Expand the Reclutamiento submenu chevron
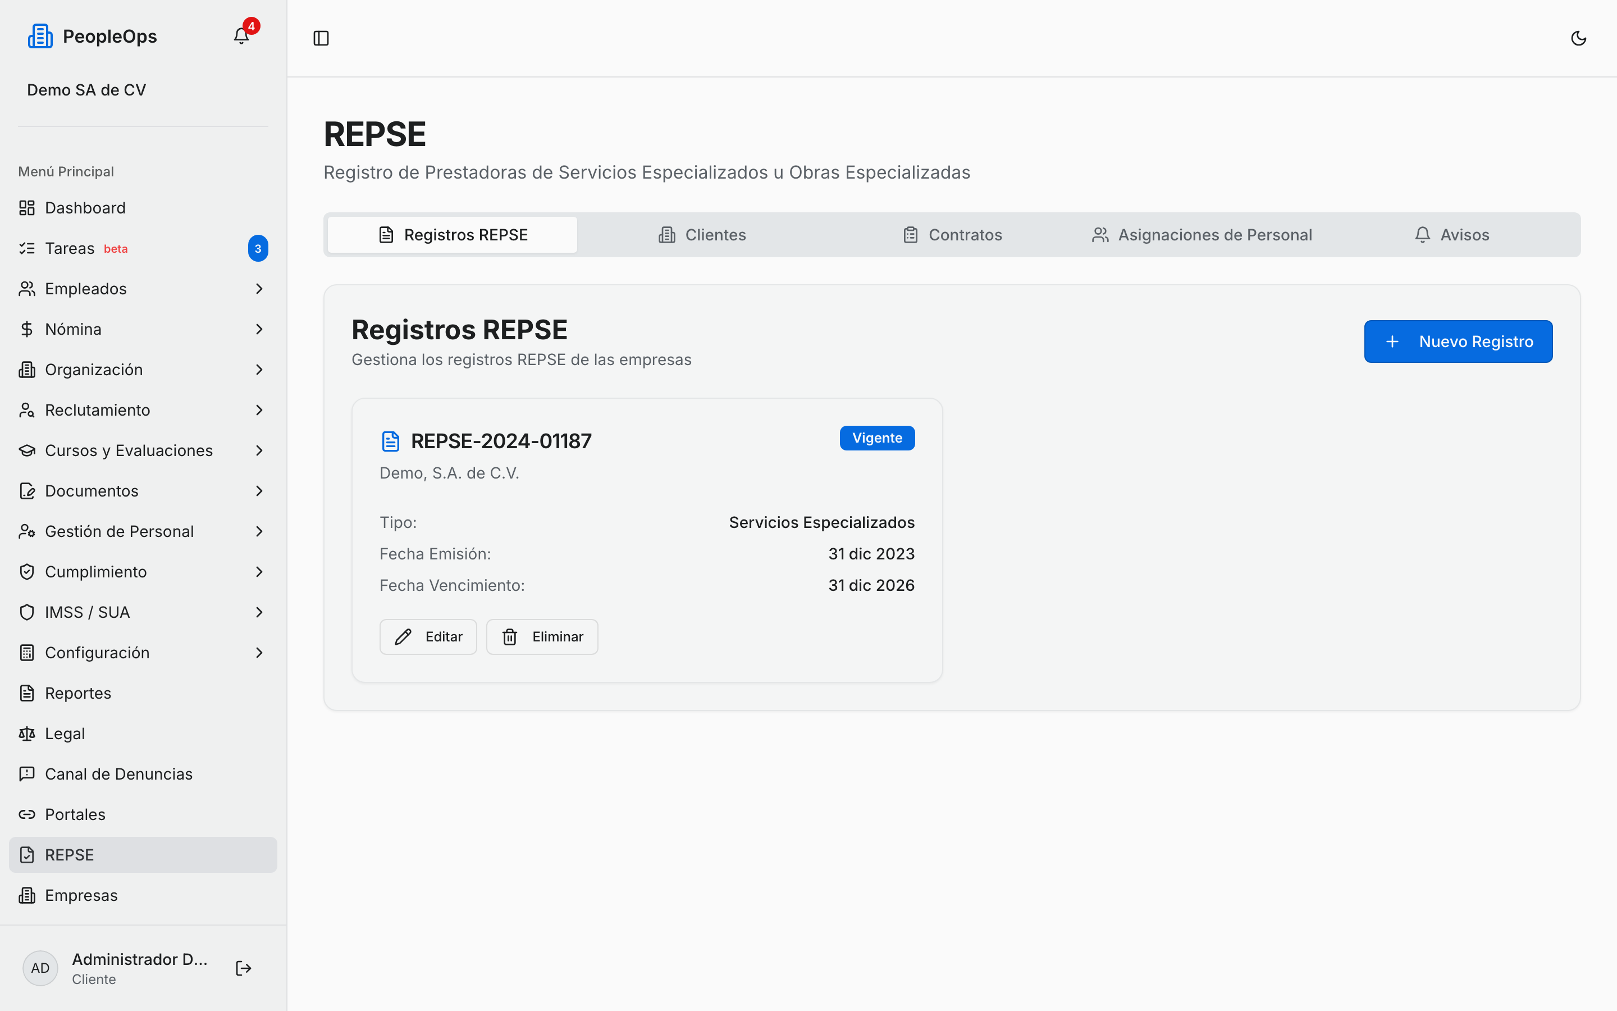 (x=259, y=410)
